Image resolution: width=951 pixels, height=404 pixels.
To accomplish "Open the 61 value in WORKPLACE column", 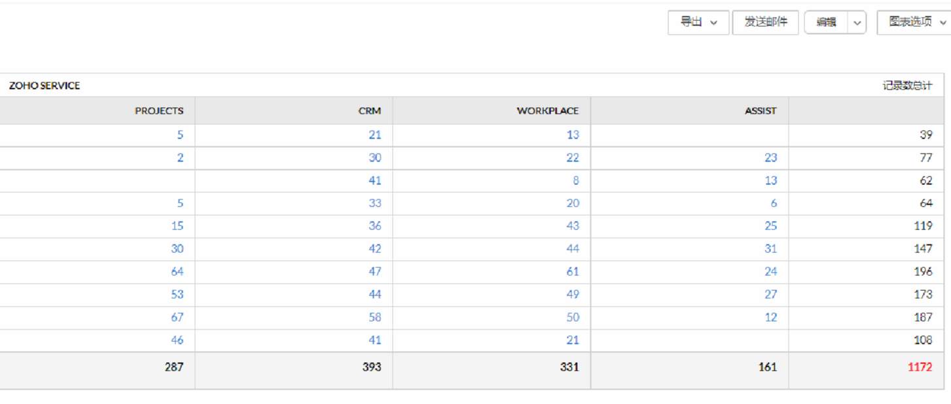I will tap(573, 271).
